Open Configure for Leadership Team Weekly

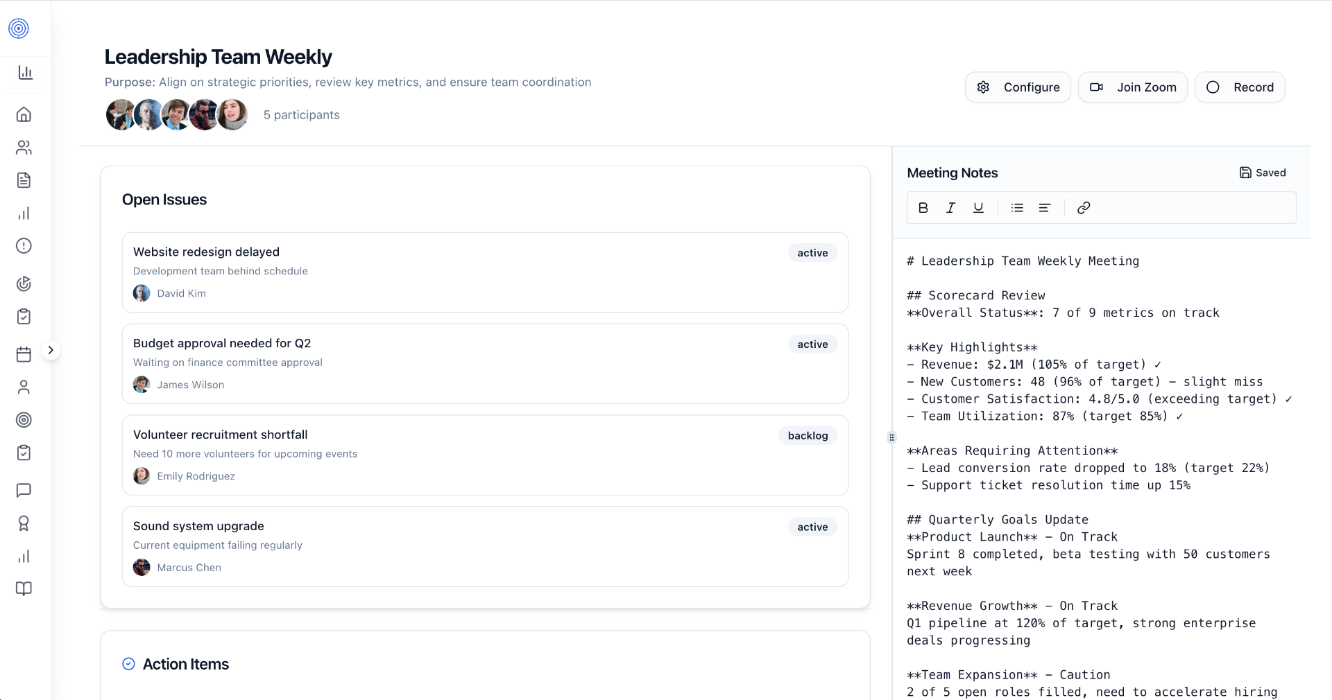tap(1018, 87)
